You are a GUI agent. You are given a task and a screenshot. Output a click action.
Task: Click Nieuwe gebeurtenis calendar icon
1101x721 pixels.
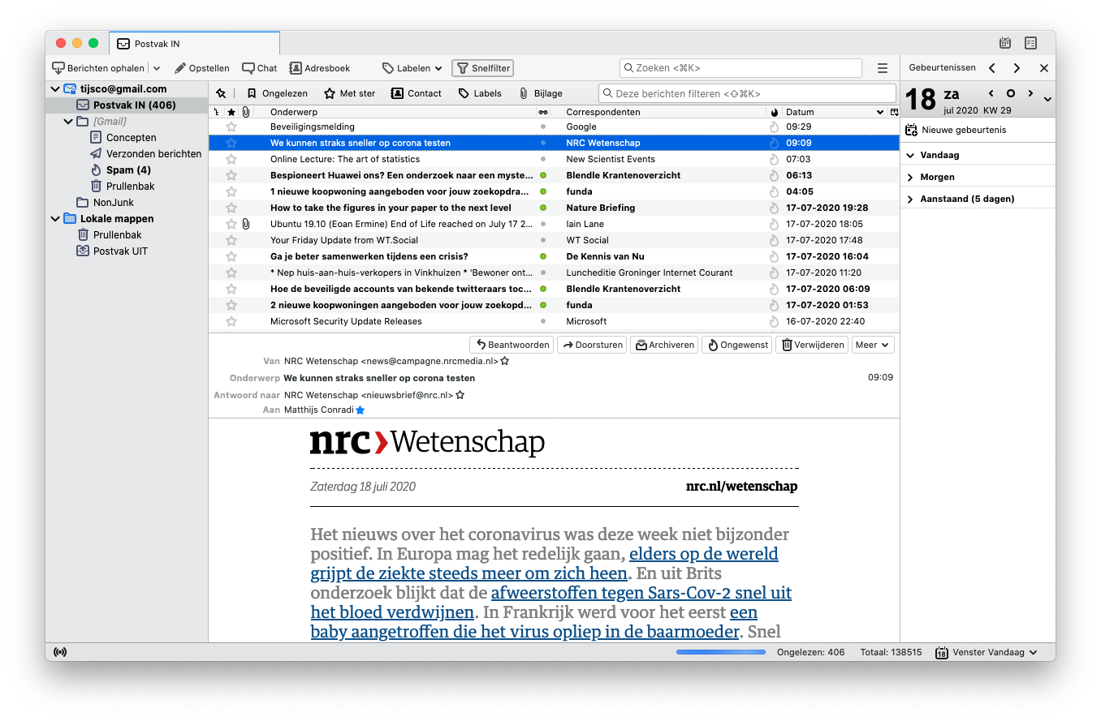coord(912,130)
